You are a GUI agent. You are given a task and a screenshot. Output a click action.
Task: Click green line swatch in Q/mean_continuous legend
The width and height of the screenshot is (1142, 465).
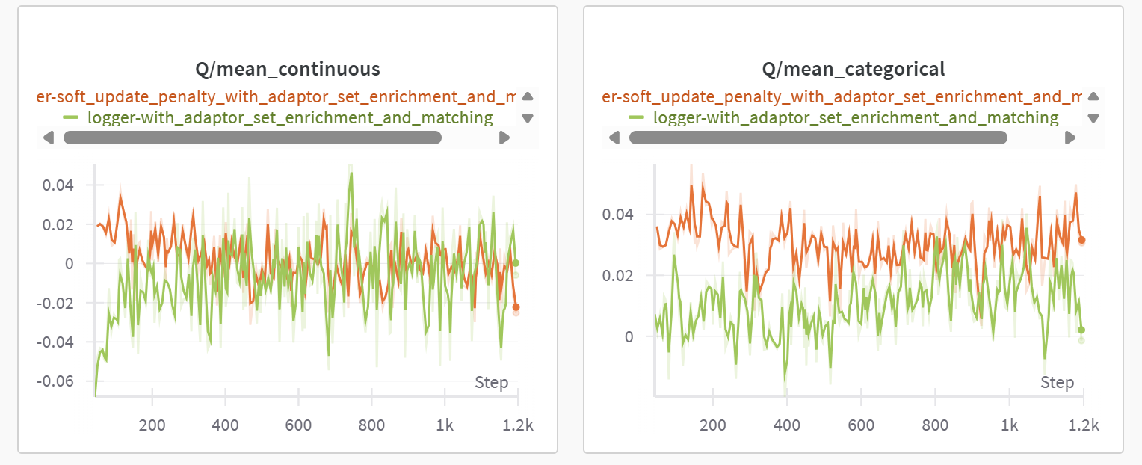(71, 117)
